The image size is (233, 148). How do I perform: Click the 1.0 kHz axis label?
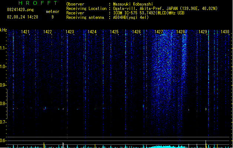3,67
